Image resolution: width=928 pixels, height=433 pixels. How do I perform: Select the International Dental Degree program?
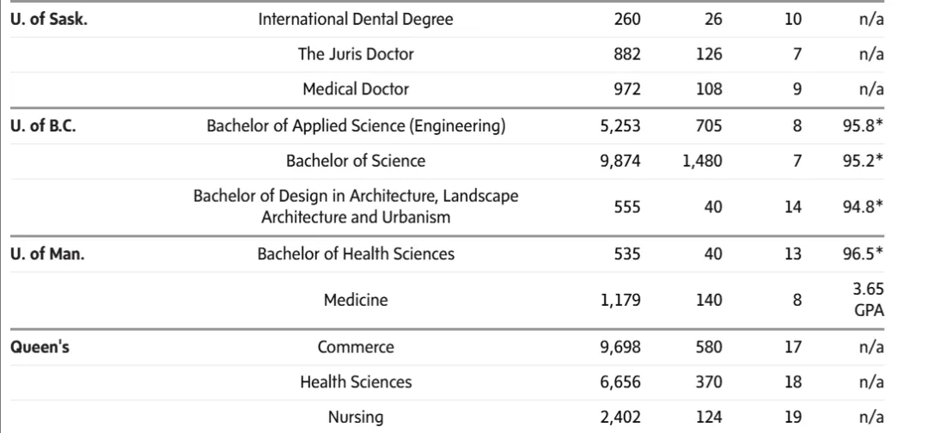(356, 19)
